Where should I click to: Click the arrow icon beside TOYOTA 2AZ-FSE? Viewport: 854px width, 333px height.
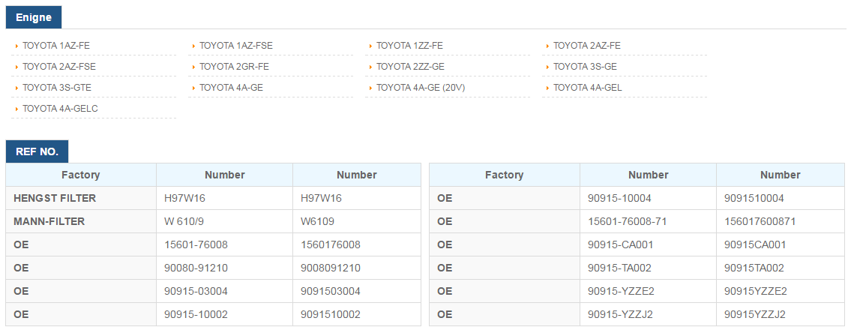[x=17, y=67]
